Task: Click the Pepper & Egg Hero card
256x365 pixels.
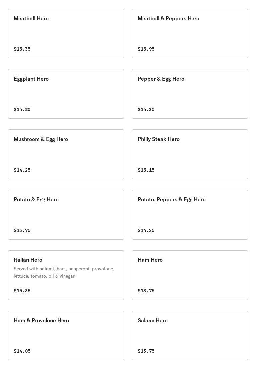Action: pyautogui.click(x=190, y=94)
